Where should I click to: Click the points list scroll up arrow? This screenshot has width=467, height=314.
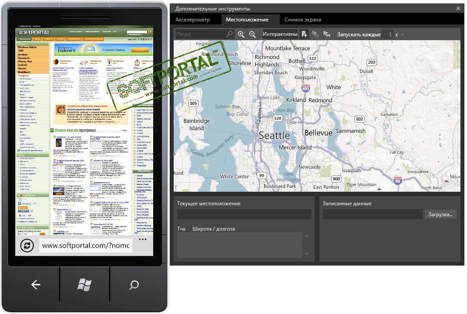pyautogui.click(x=307, y=236)
